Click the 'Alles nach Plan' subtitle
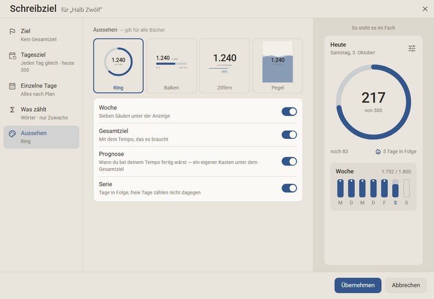The height and width of the screenshot is (299, 434). [x=37, y=94]
